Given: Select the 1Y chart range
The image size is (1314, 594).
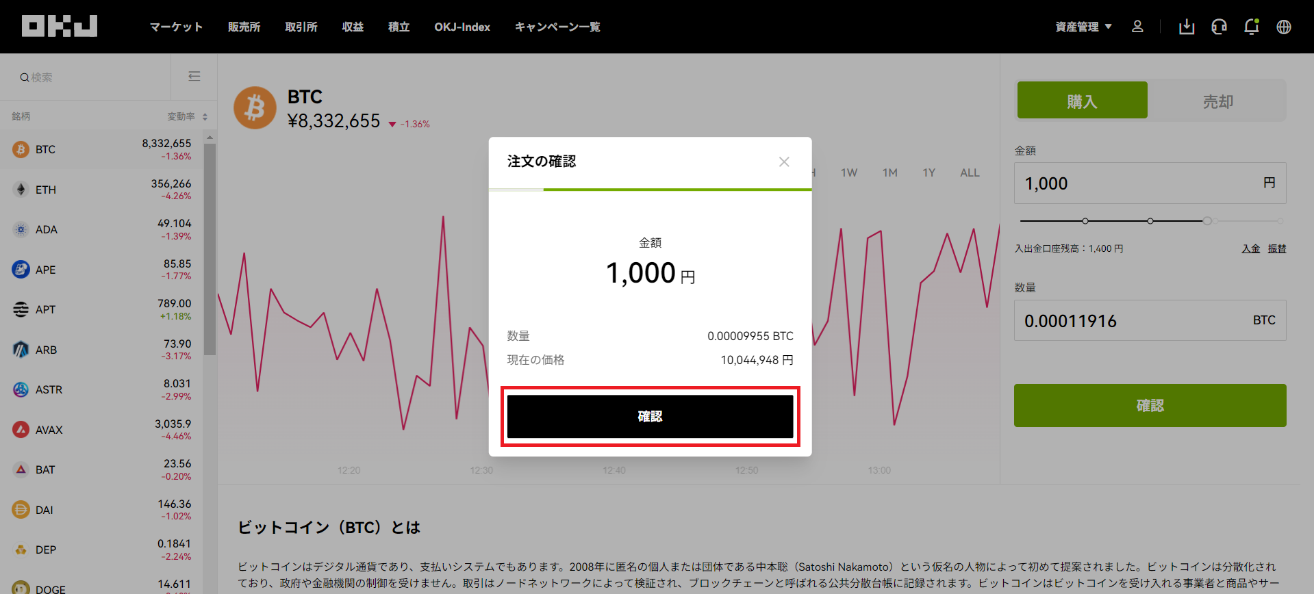Looking at the screenshot, I should pos(928,172).
